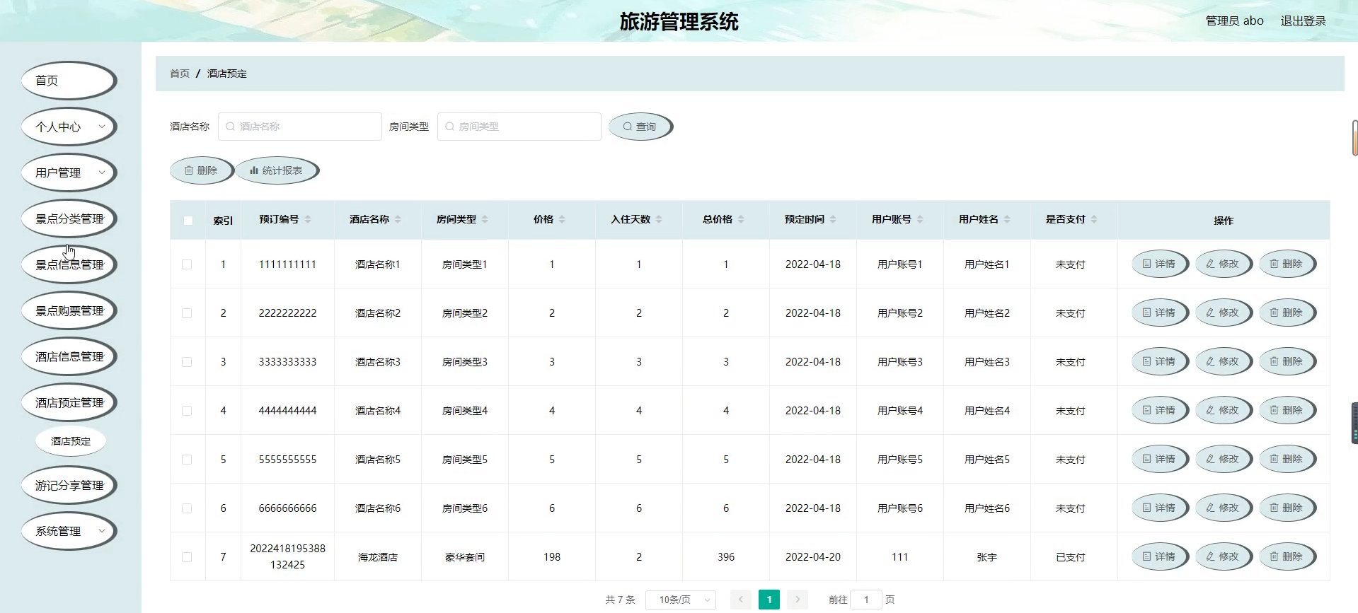Open 景点购票管理 in sidebar
Image resolution: width=1358 pixels, height=613 pixels.
(69, 310)
